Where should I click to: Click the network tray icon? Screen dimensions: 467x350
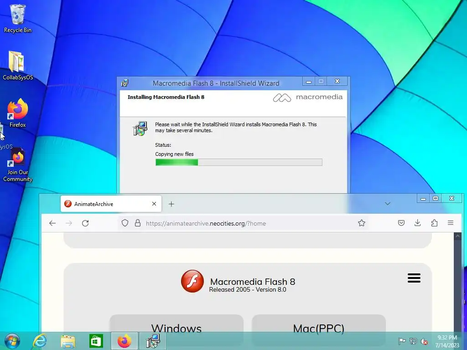[413, 341]
